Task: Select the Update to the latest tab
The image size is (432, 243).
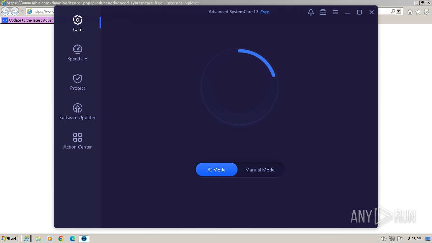Action: coord(28,20)
